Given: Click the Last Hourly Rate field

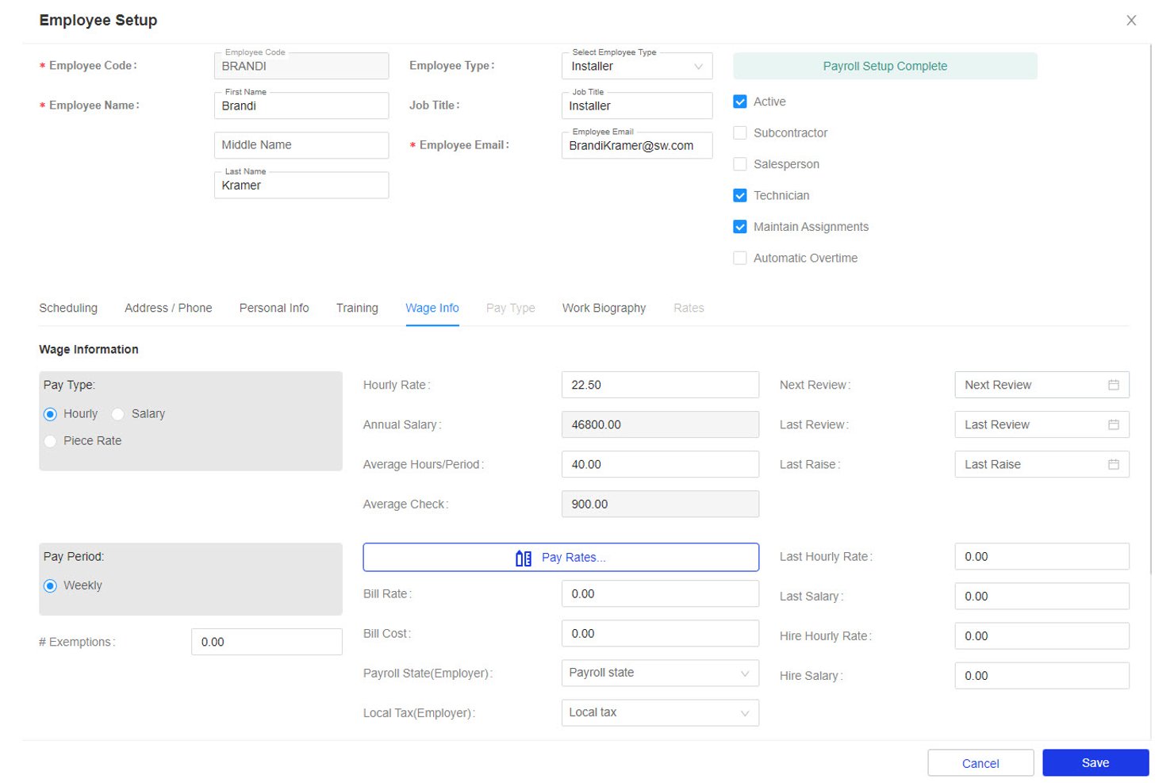Looking at the screenshot, I should click(x=1042, y=557).
